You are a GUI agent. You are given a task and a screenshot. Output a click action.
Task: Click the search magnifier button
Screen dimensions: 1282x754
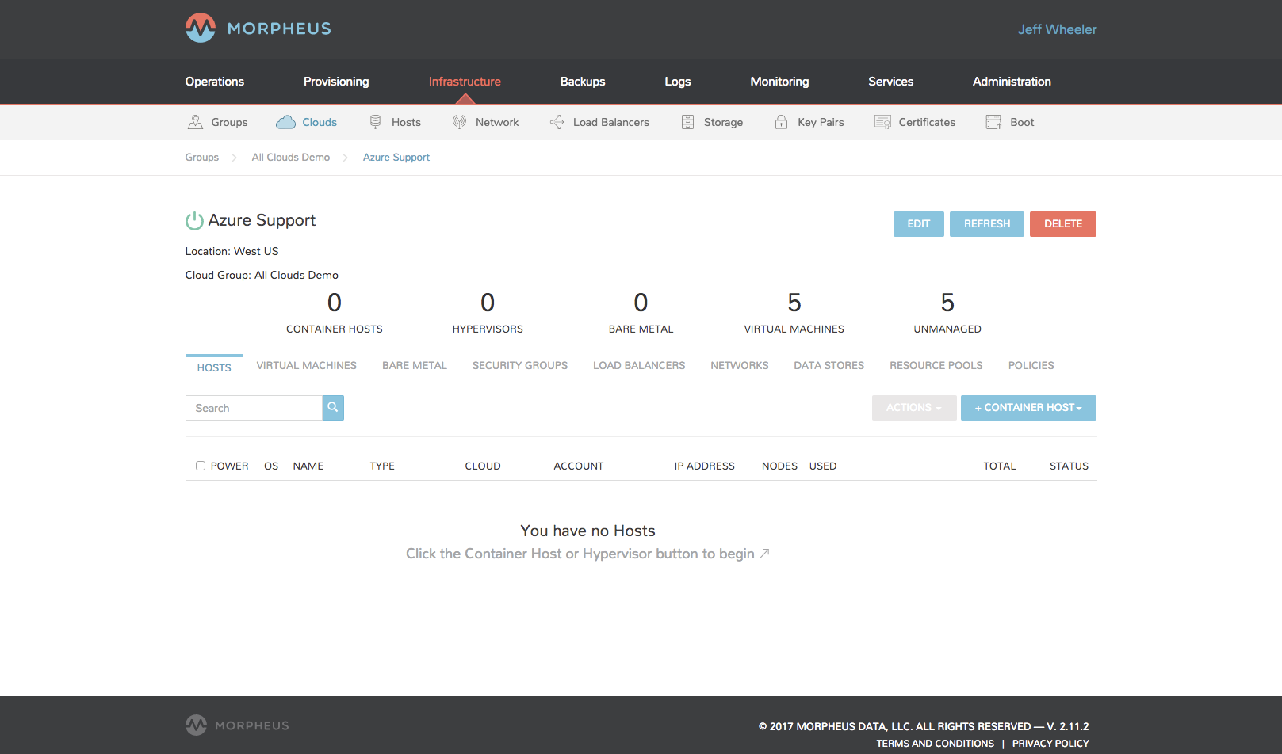pyautogui.click(x=333, y=408)
